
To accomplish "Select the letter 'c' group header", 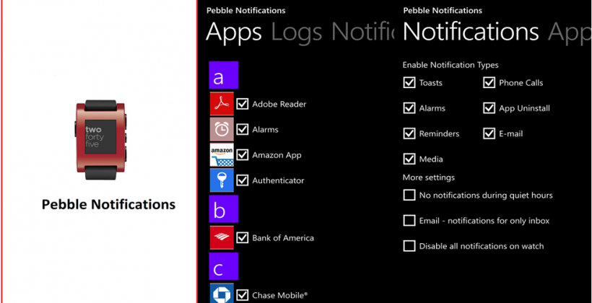I will click(x=223, y=266).
